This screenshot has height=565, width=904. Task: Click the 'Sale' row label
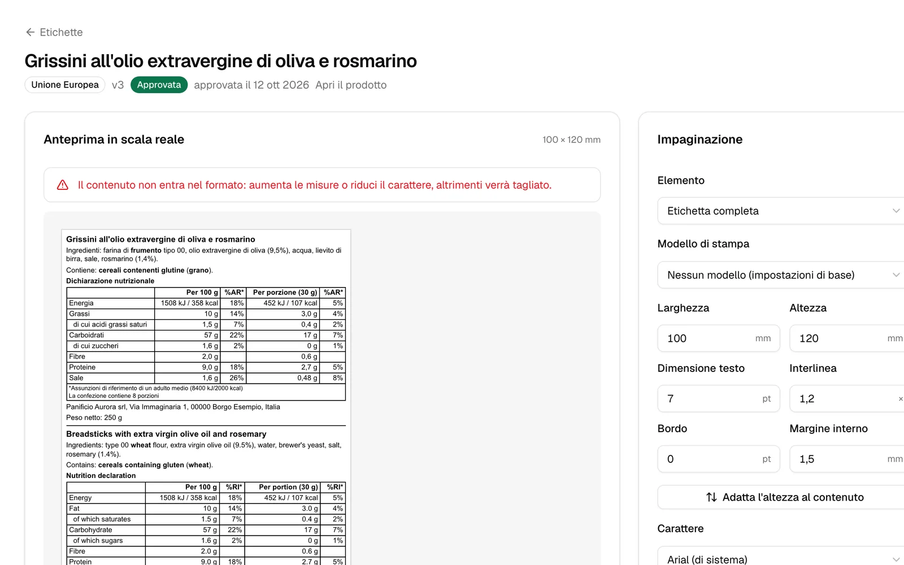point(76,378)
